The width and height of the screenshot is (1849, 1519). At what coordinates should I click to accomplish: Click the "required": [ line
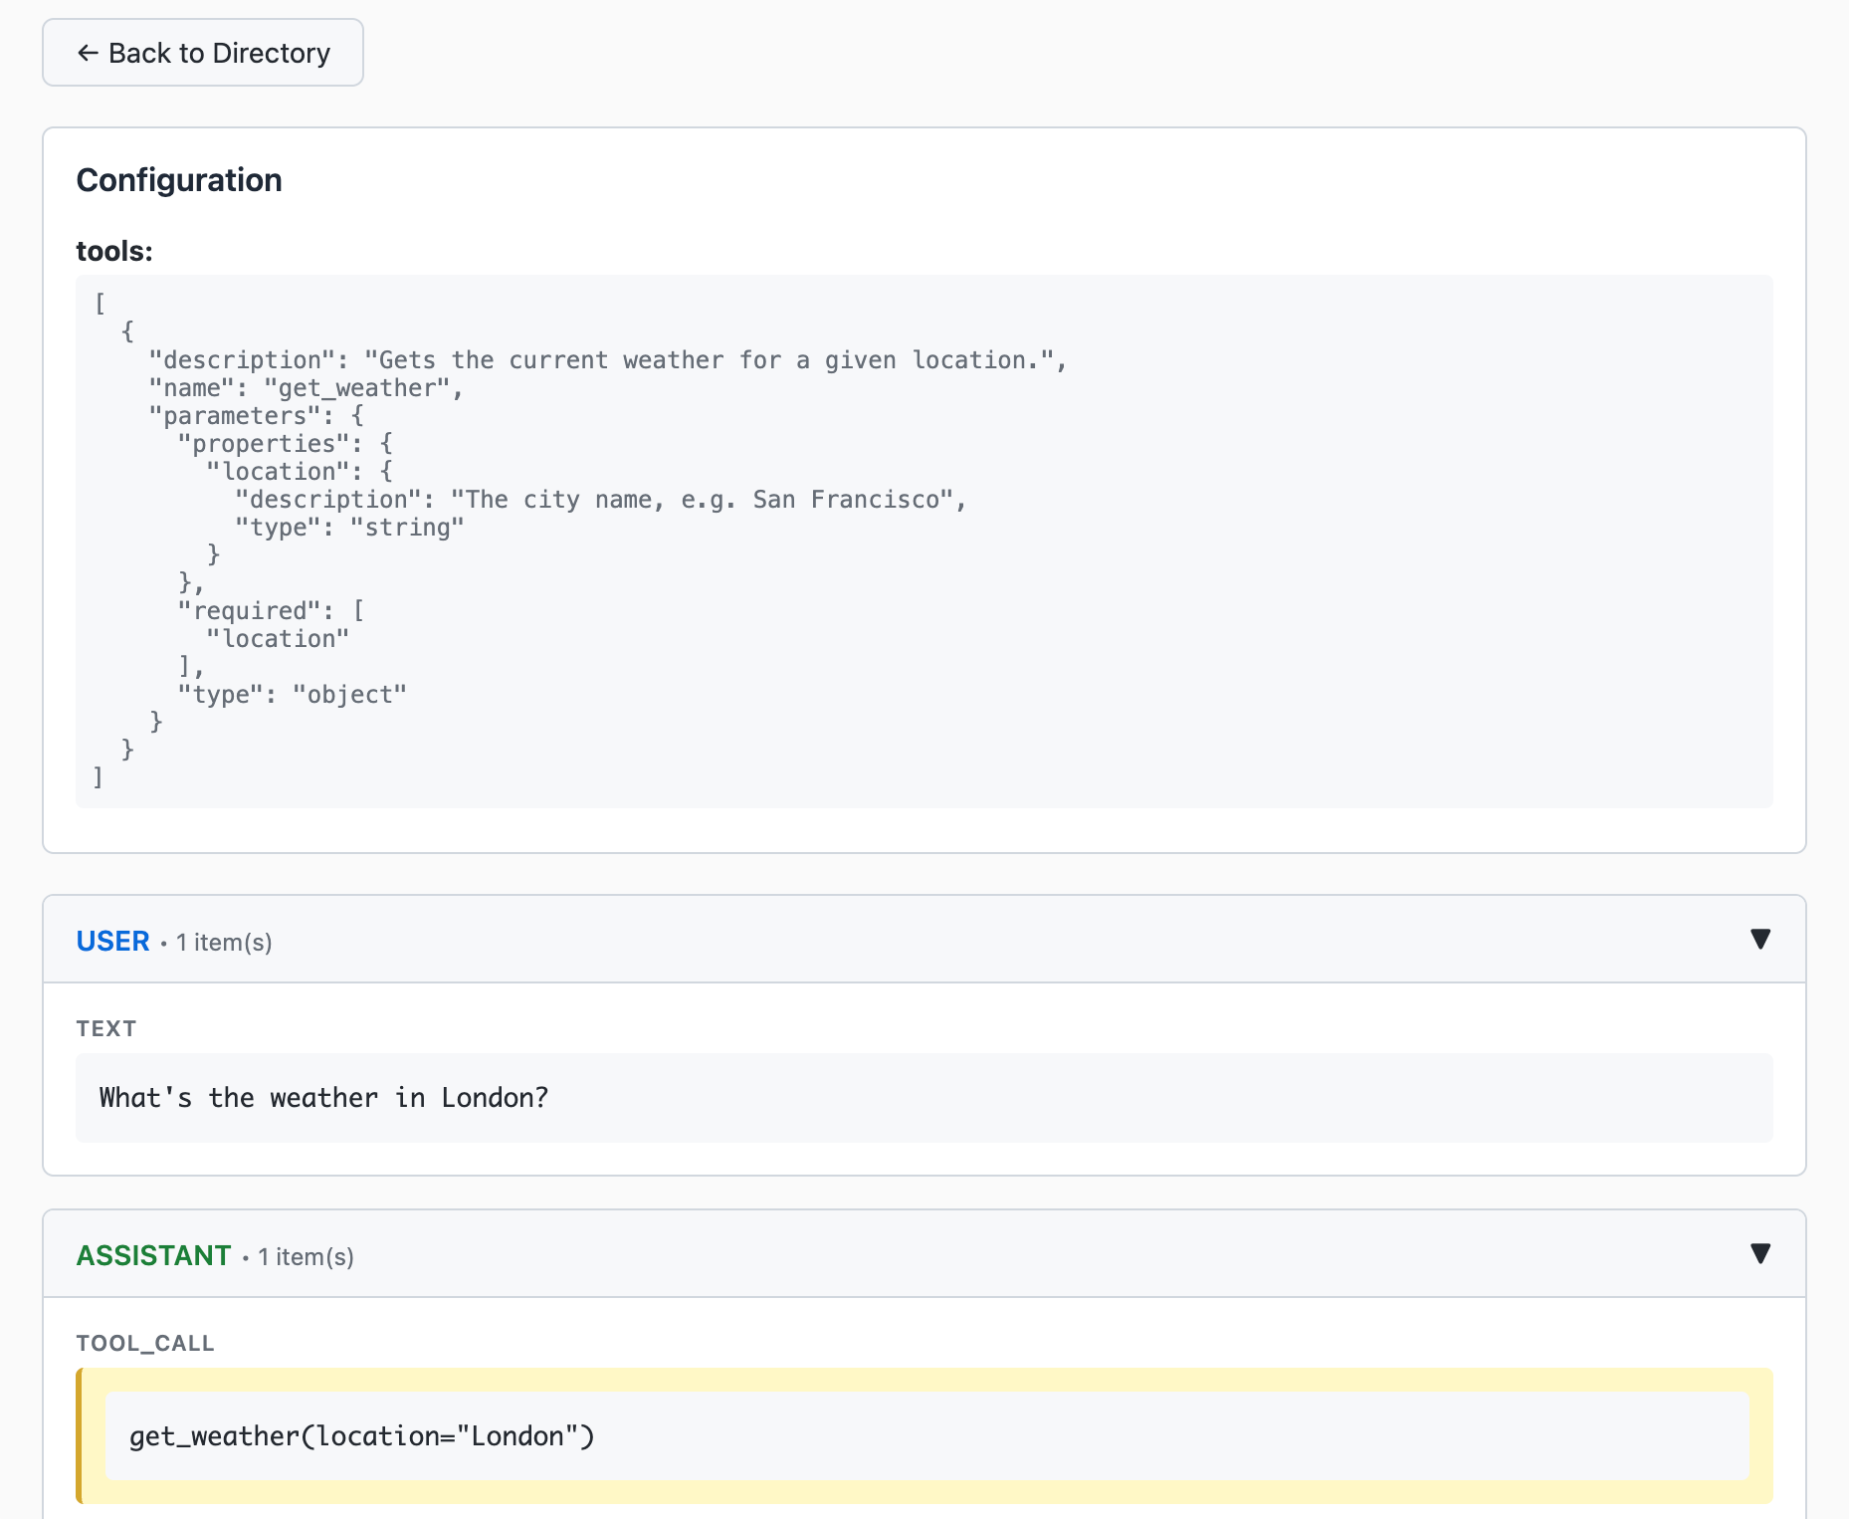click(x=271, y=611)
